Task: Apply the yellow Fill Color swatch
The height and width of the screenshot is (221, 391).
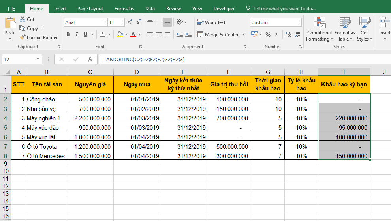Action: pyautogui.click(x=120, y=35)
